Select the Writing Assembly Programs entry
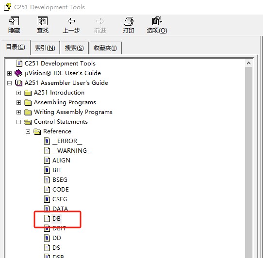Image resolution: width=263 pixels, height=258 pixels. (73, 112)
